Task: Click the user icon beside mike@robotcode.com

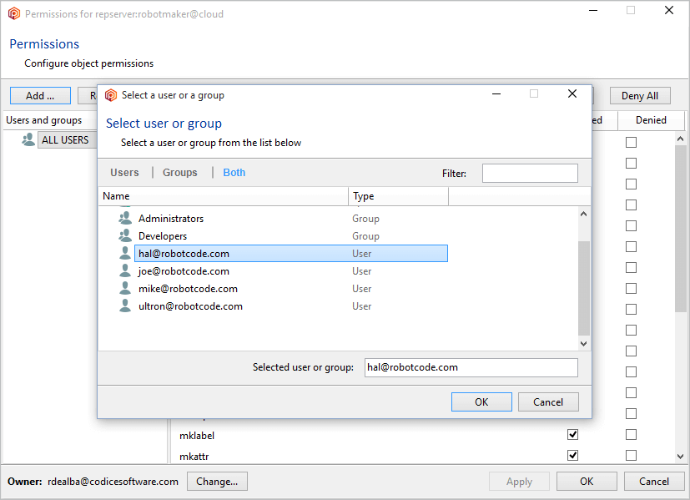Action: tap(125, 289)
